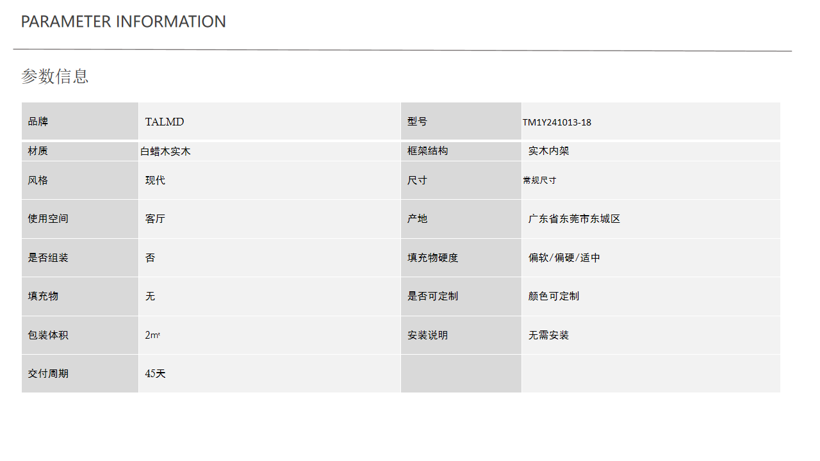The width and height of the screenshot is (820, 461).
Task: Click the 白蜡木实木 material value
Action: tap(165, 152)
